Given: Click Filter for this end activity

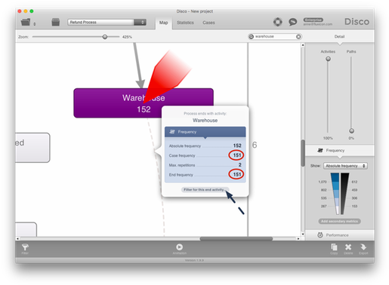Looking at the screenshot, I should coord(205,189).
